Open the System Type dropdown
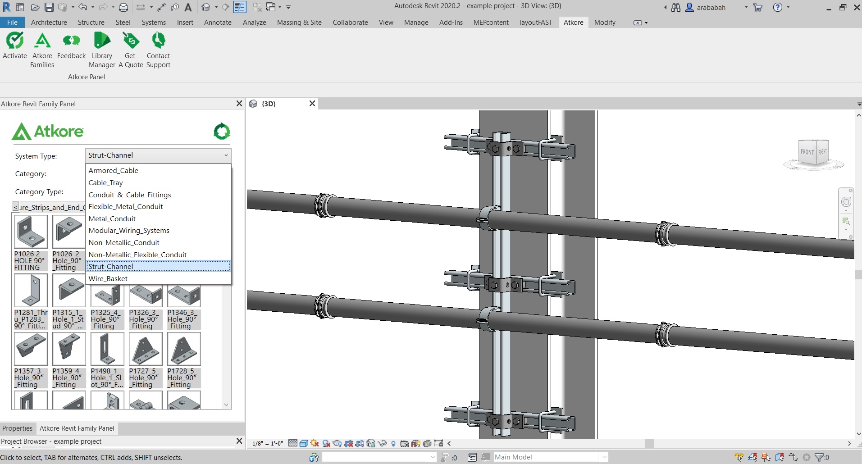862x464 pixels. click(x=157, y=155)
